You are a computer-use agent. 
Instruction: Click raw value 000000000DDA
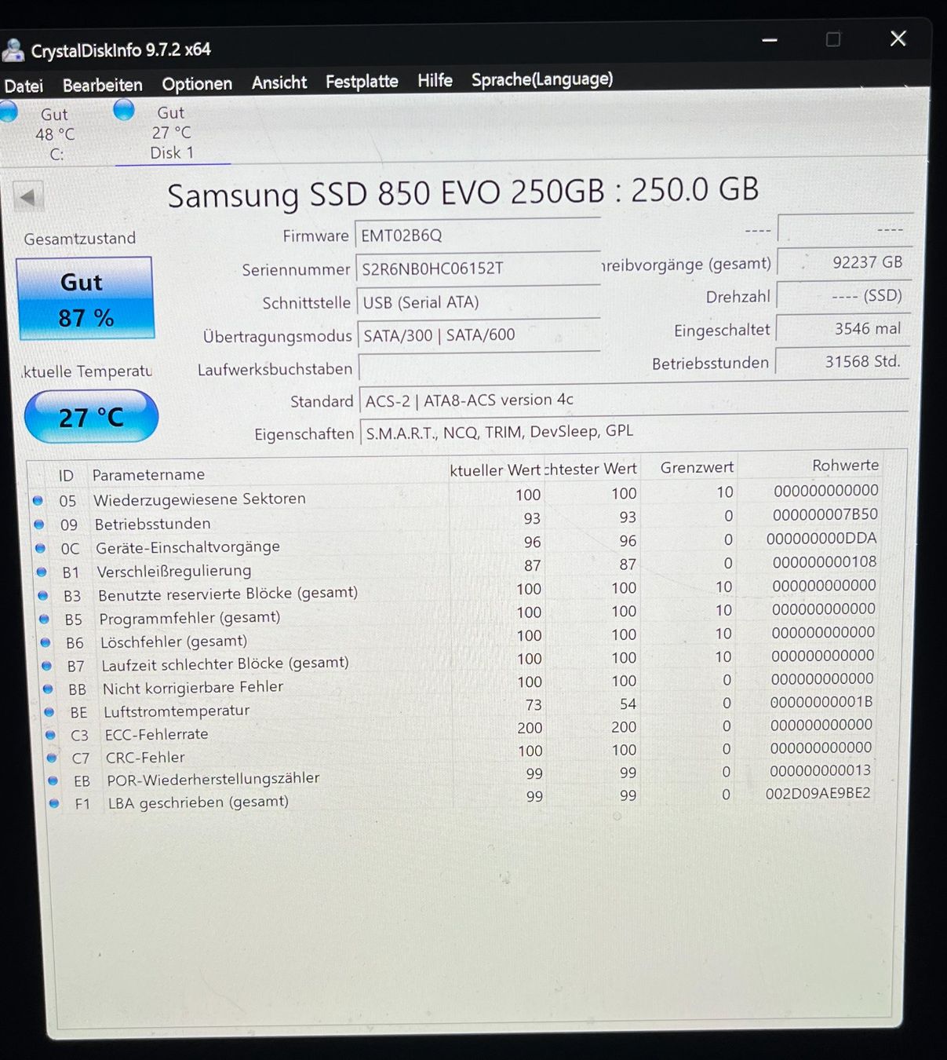click(821, 538)
